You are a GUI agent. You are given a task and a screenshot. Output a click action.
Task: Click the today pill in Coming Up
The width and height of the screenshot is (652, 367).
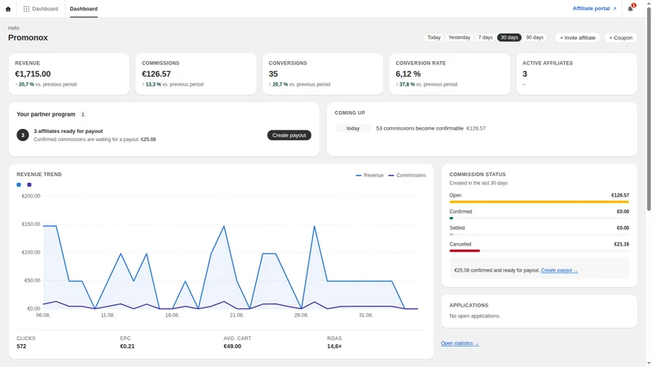tap(353, 129)
